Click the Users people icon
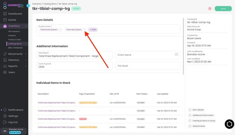 coord(5,72)
